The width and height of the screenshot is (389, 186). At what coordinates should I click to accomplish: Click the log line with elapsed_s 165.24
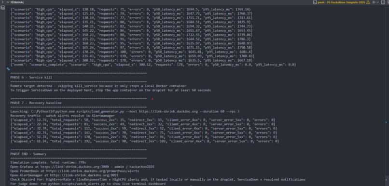(131, 48)
